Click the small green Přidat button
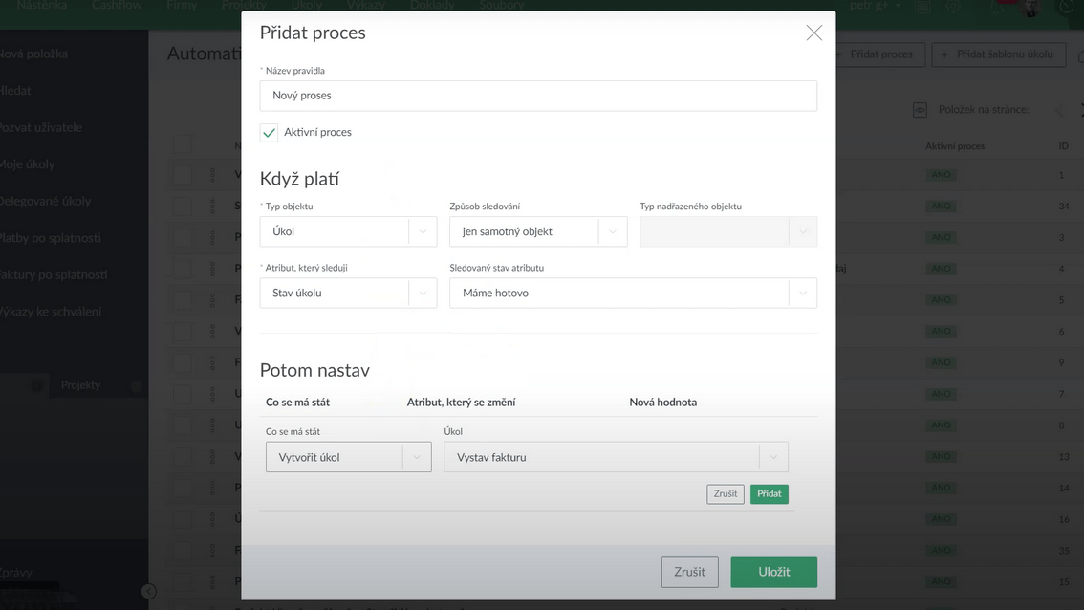The image size is (1084, 610). pos(769,494)
